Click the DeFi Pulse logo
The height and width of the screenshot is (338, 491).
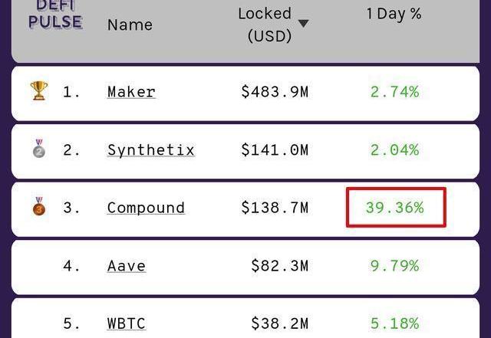[55, 15]
